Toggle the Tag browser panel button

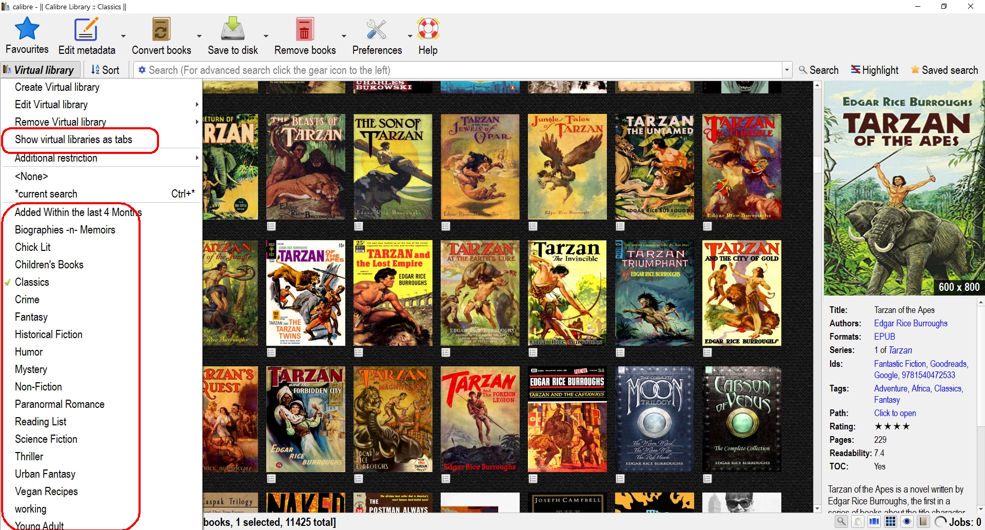tap(858, 522)
